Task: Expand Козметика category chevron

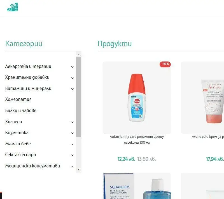Action: [73, 133]
